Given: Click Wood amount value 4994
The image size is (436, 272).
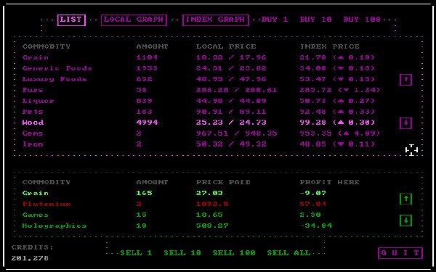Looking at the screenshot, I should 147,123.
